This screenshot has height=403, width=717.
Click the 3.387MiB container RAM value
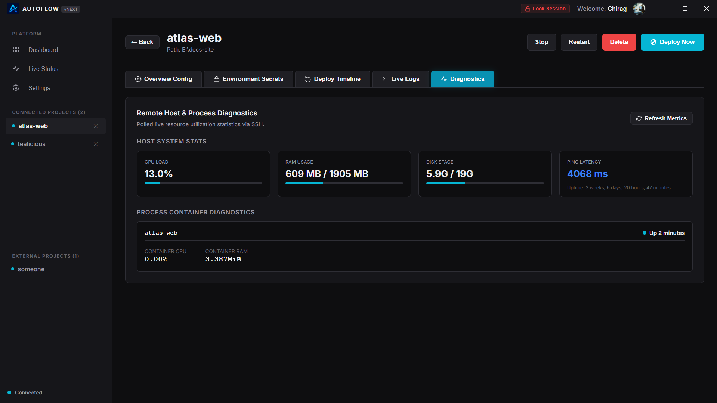click(223, 259)
